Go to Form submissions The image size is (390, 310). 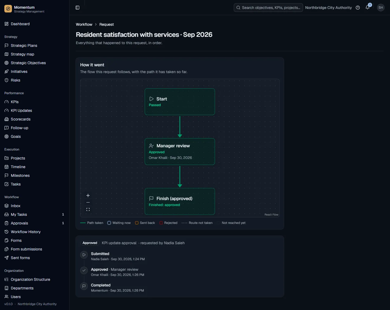coord(34,249)
